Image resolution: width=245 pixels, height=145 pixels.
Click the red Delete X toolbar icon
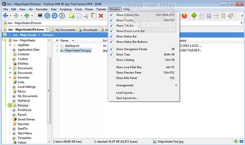click(101, 16)
